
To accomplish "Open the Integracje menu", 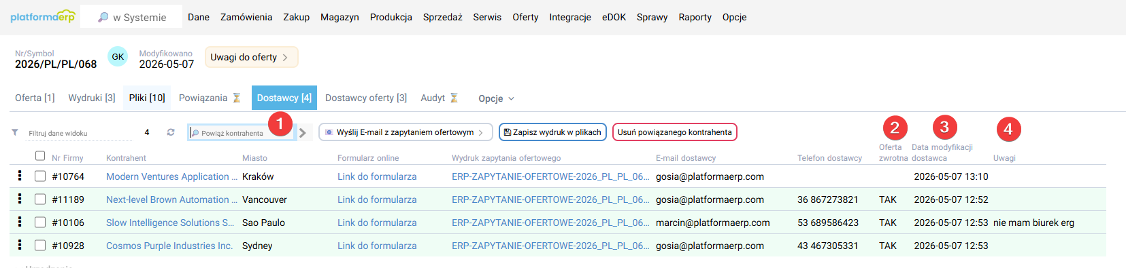I will point(570,17).
